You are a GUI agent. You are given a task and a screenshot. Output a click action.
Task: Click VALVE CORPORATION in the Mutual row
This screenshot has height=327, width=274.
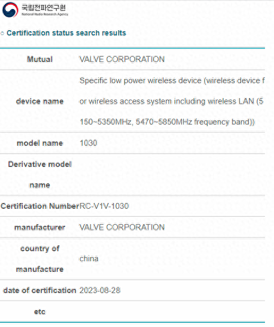click(122, 59)
